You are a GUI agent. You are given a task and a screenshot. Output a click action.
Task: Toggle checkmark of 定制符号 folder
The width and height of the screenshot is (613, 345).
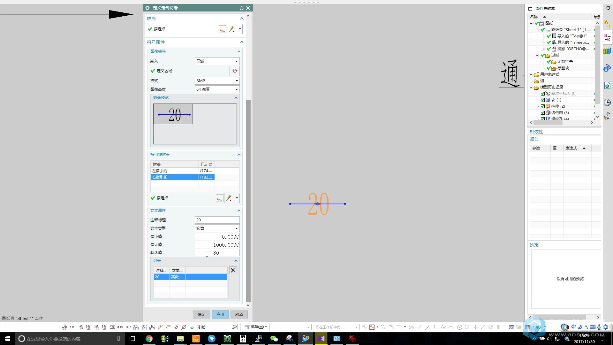[549, 62]
